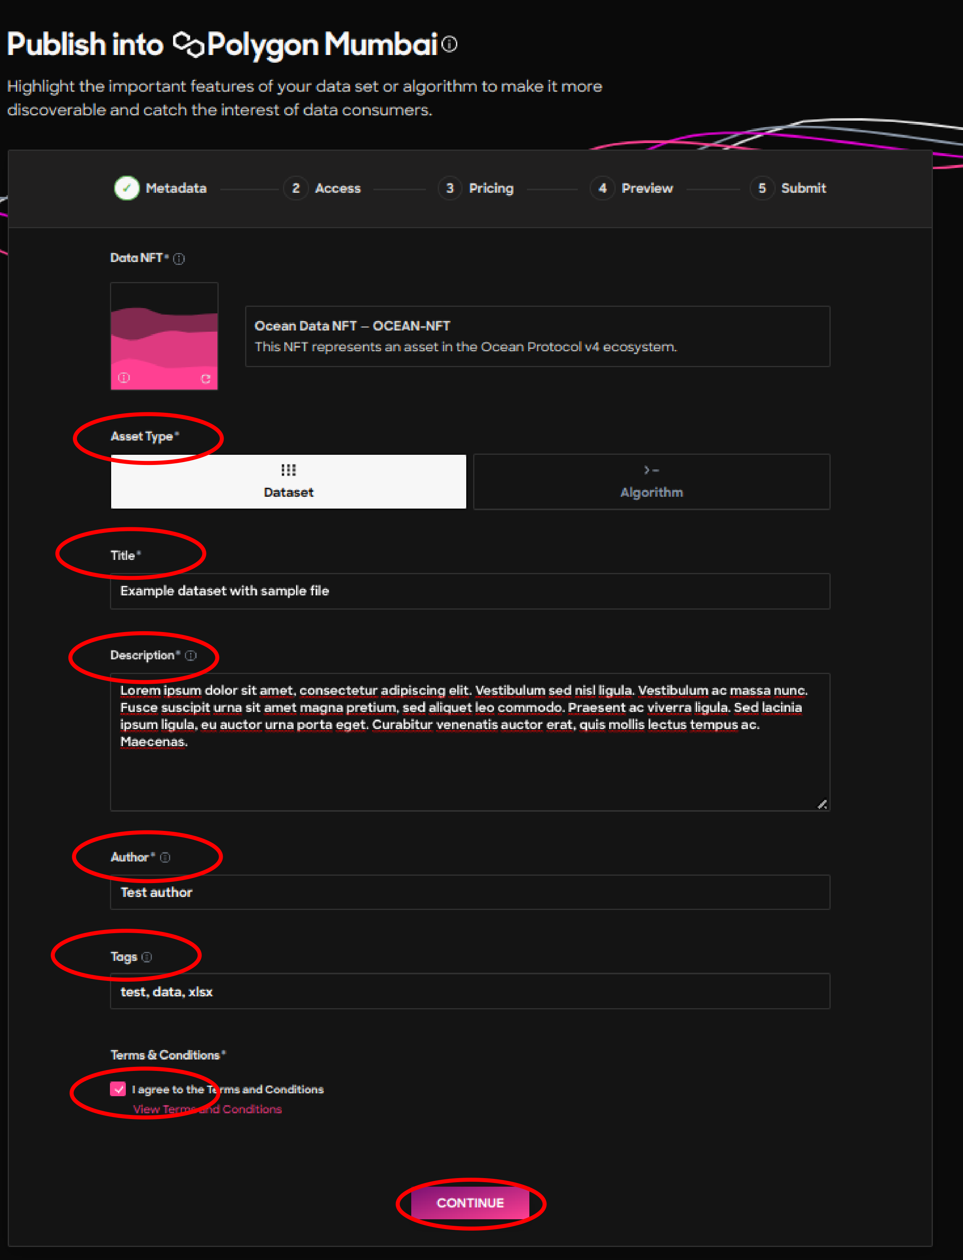963x1260 pixels.
Task: Click the Polygon chain logo in heading
Action: click(x=189, y=45)
